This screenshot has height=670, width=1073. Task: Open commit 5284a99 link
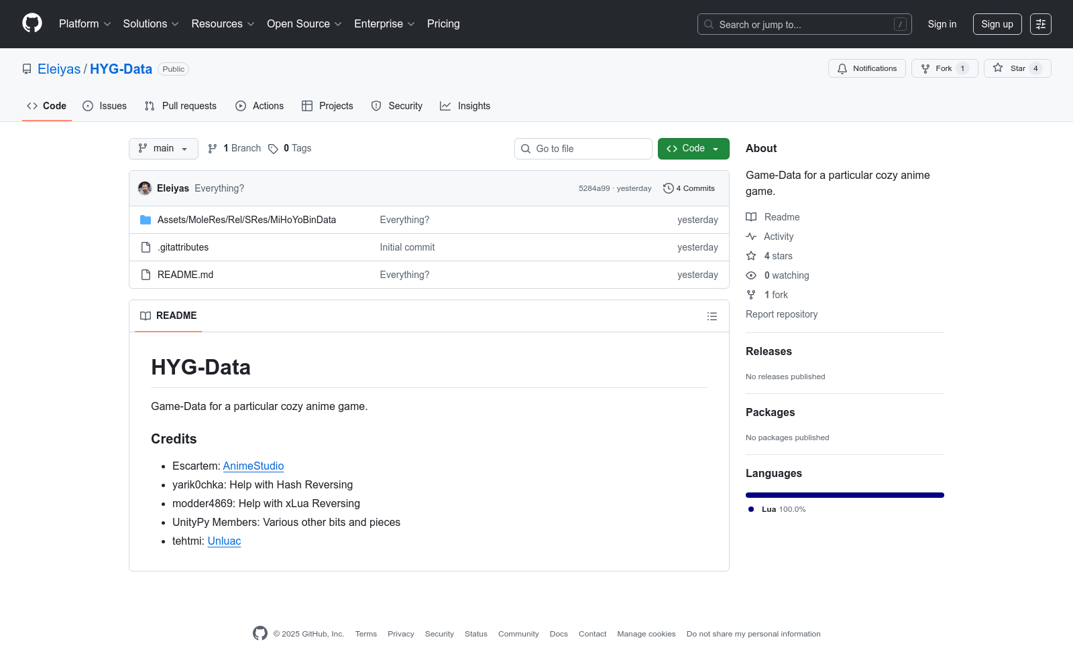tap(594, 188)
